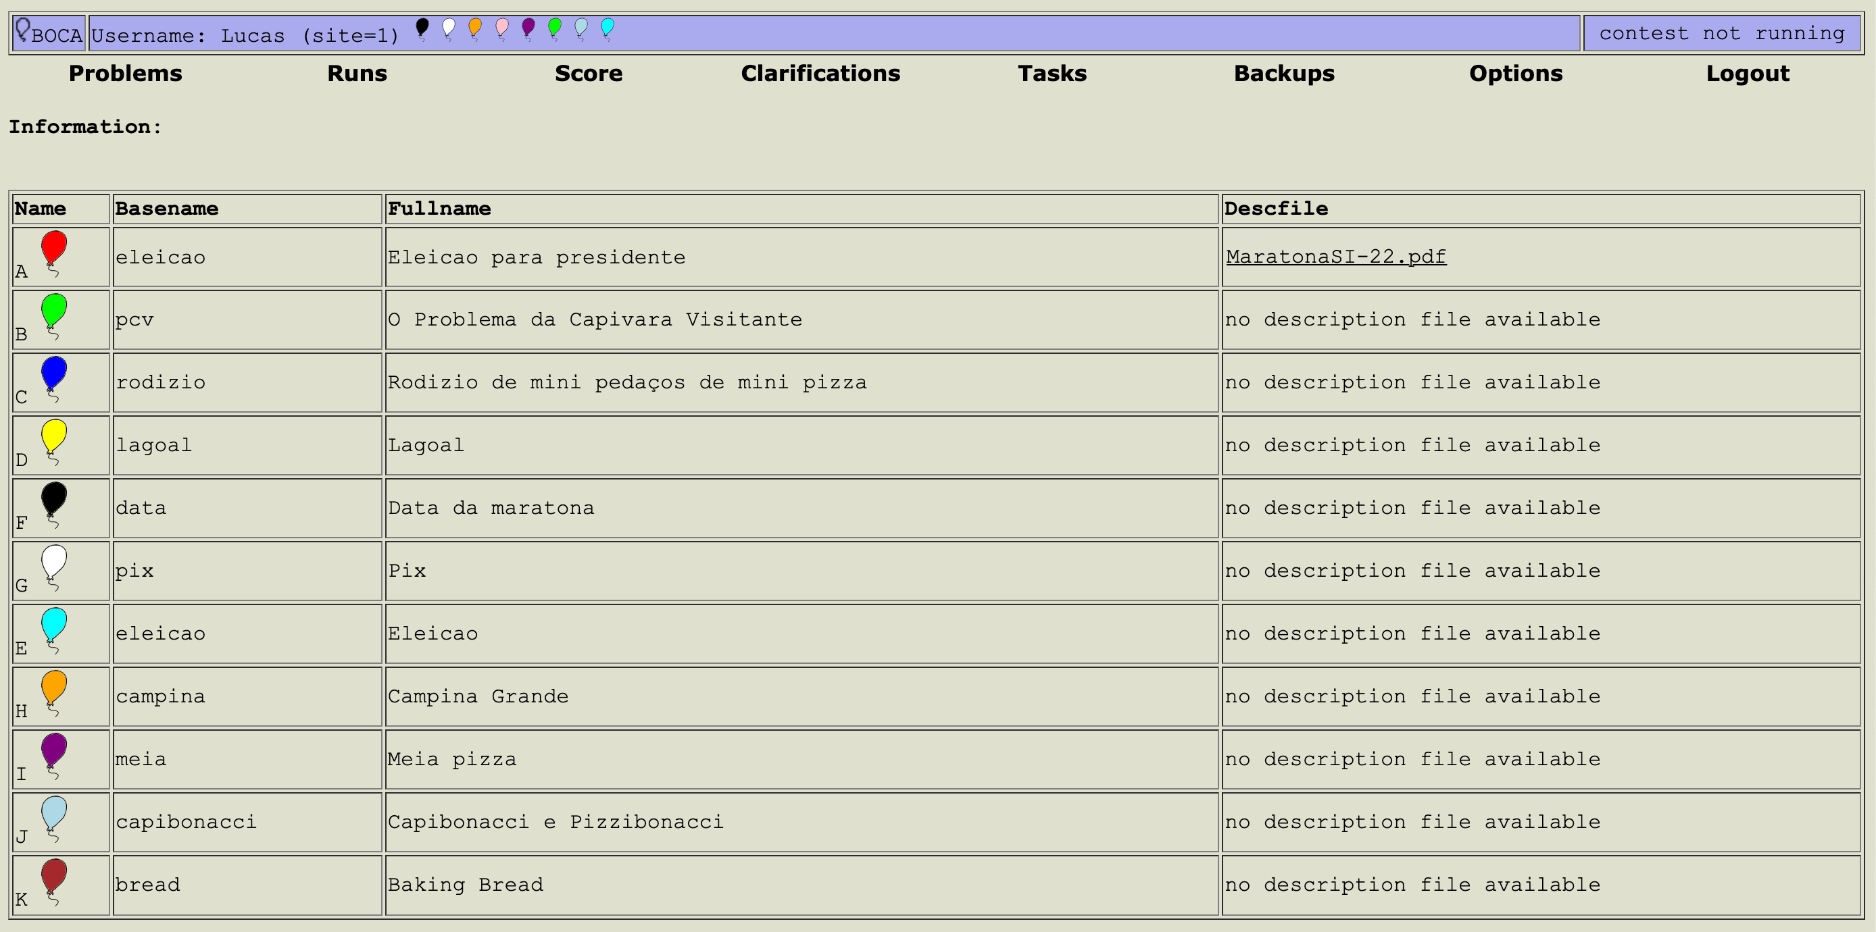Click Logout

1748,74
